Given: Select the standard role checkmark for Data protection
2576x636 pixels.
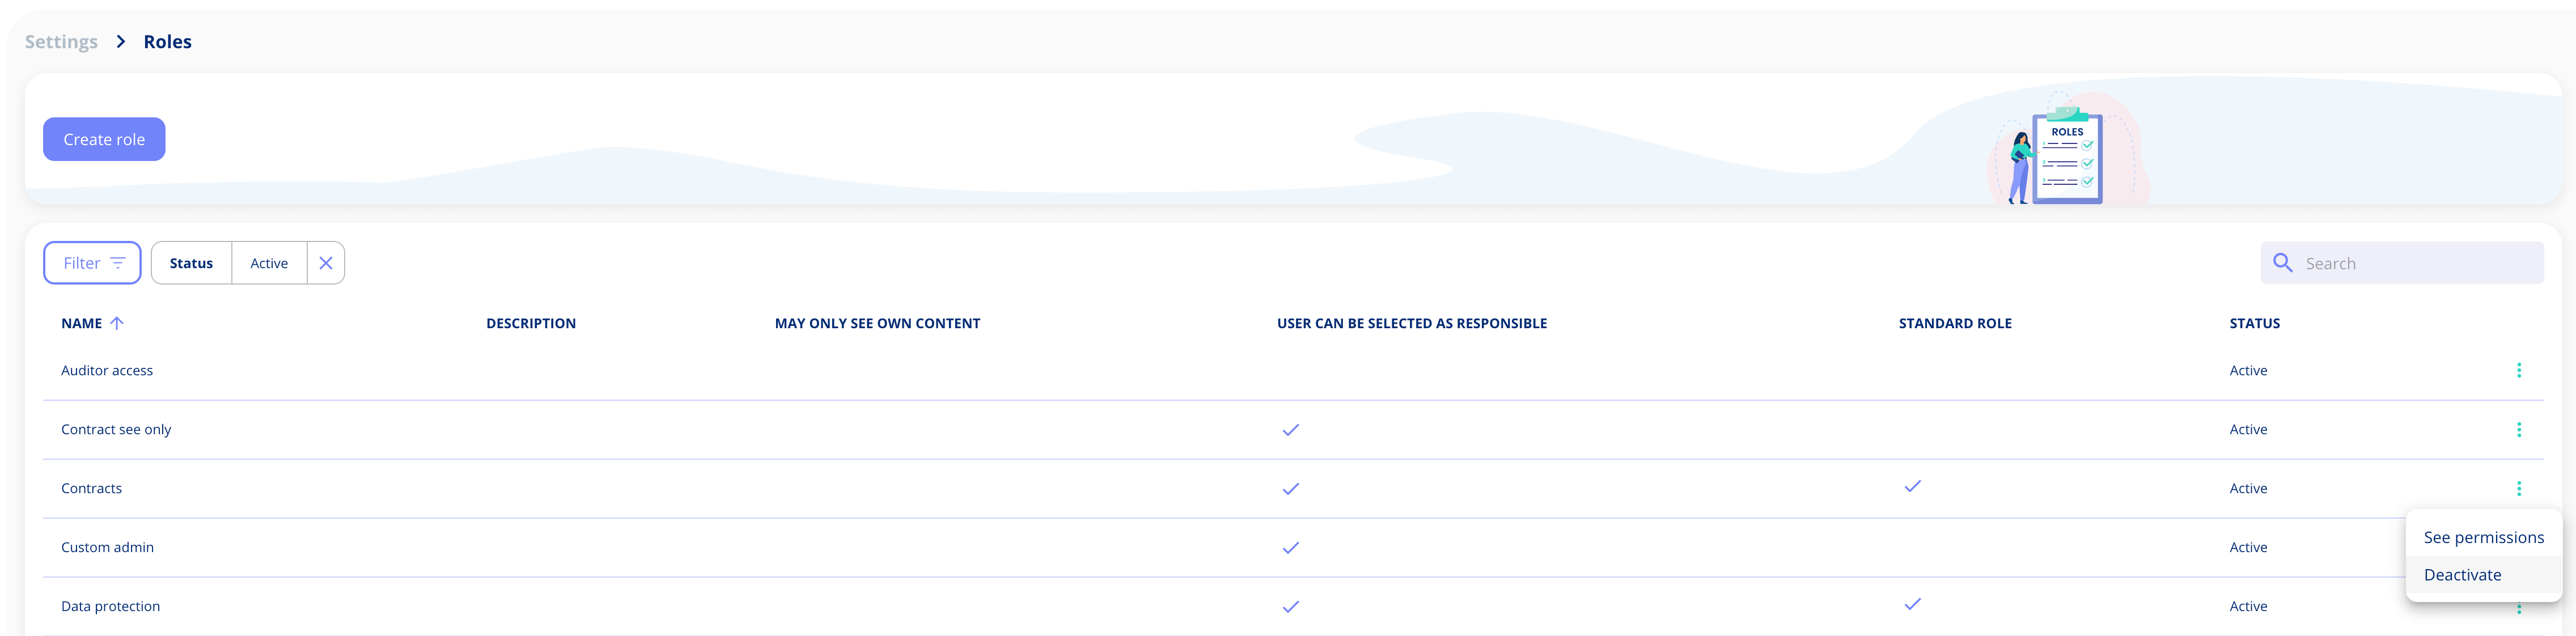Looking at the screenshot, I should pos(1913,604).
